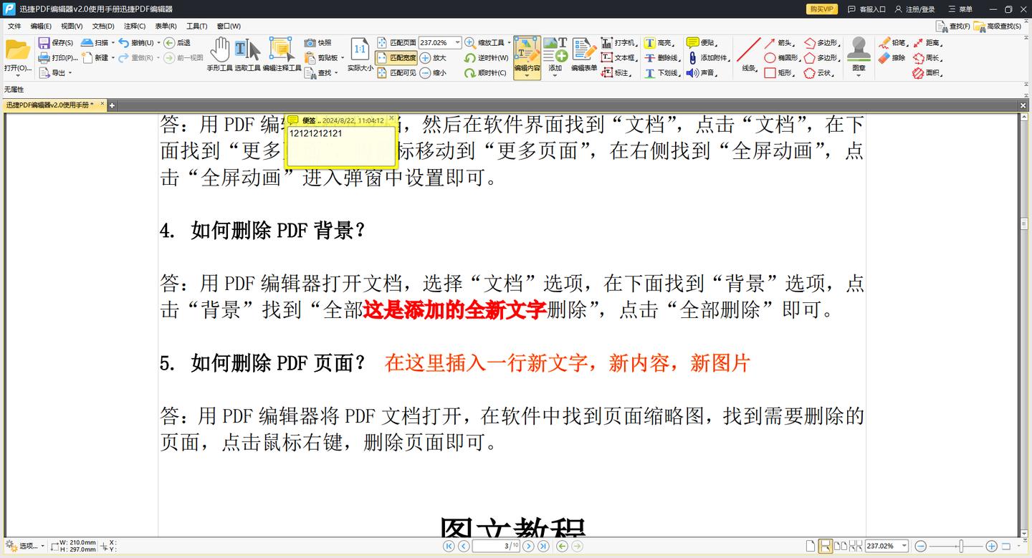
Task: Click the page number input field
Action: 496,546
